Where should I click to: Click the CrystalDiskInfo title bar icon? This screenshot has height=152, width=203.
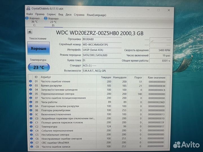28,8
